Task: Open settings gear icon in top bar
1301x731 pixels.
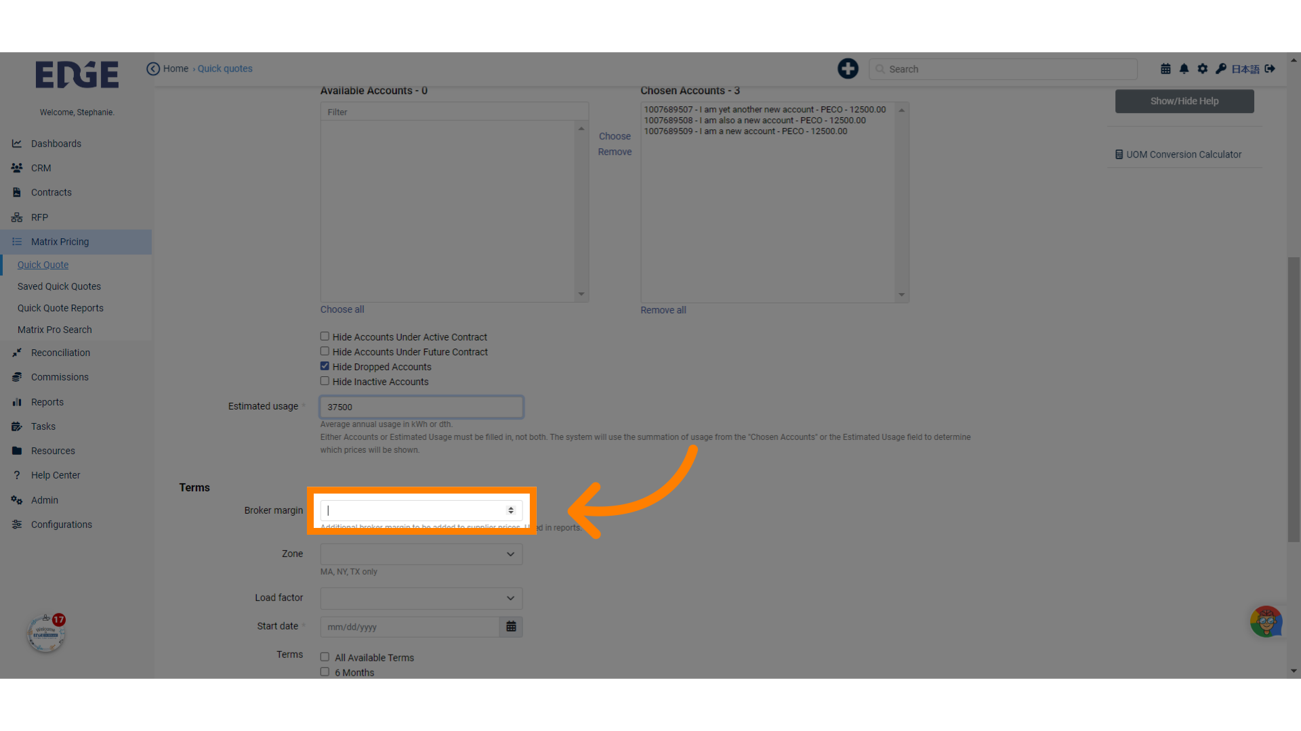Action: (1202, 68)
